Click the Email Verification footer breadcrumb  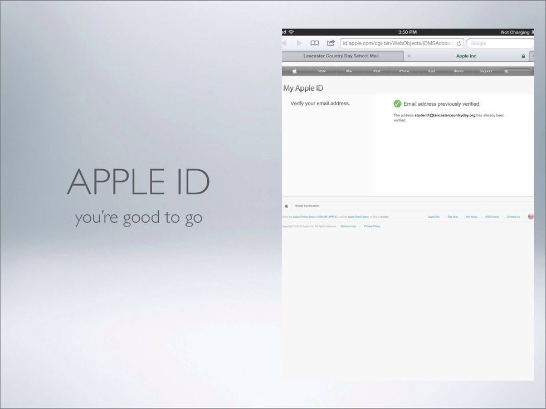tap(307, 206)
